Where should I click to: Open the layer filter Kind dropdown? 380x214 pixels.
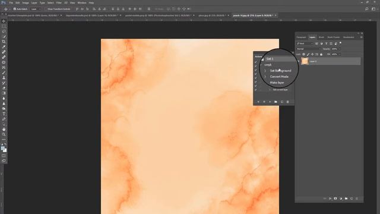click(x=305, y=43)
